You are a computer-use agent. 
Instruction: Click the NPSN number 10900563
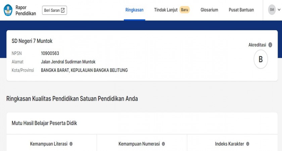50,53
